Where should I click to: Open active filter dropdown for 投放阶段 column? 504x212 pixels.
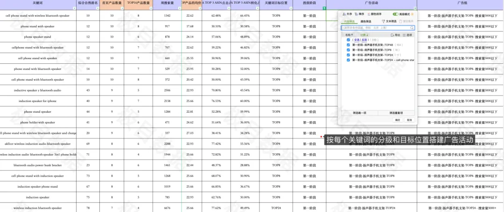[x=324, y=8]
